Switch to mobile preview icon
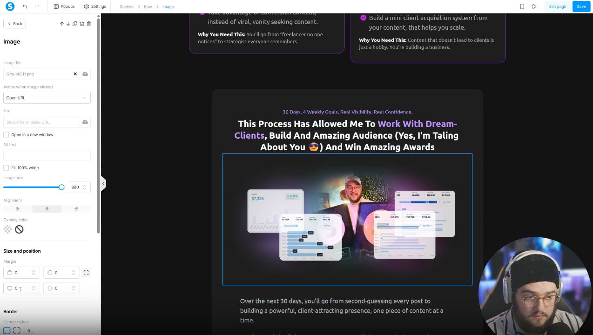 tap(522, 7)
